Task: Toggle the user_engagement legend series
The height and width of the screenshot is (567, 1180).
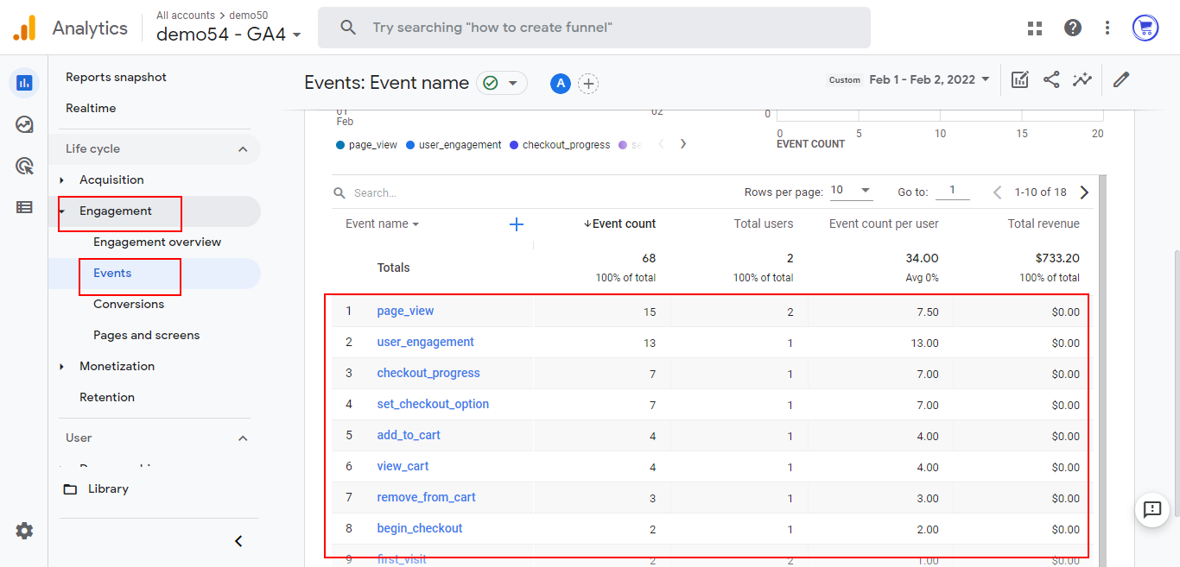Action: [x=454, y=145]
